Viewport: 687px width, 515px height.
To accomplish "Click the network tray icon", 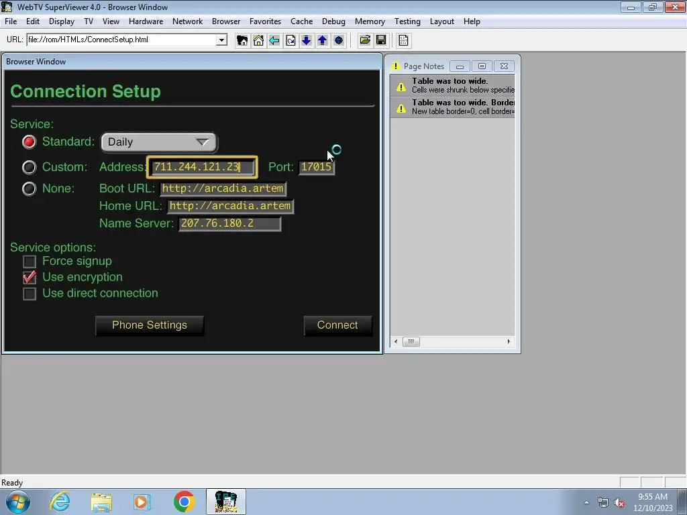I will tap(603, 503).
